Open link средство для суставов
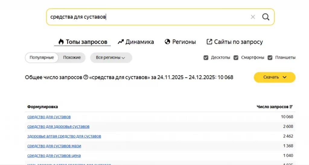Screen dimensions: 309x165 pos(49,117)
